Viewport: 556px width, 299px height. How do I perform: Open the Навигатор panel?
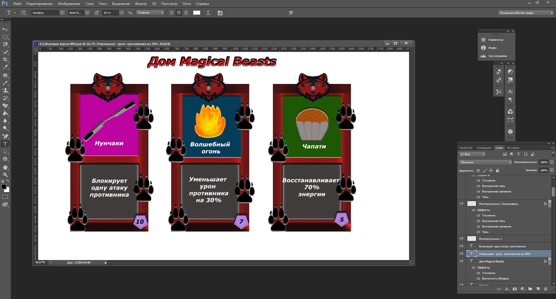496,39
